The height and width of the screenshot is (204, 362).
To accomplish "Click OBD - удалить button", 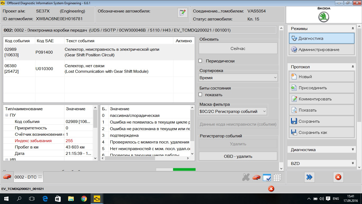I will coord(238,156).
